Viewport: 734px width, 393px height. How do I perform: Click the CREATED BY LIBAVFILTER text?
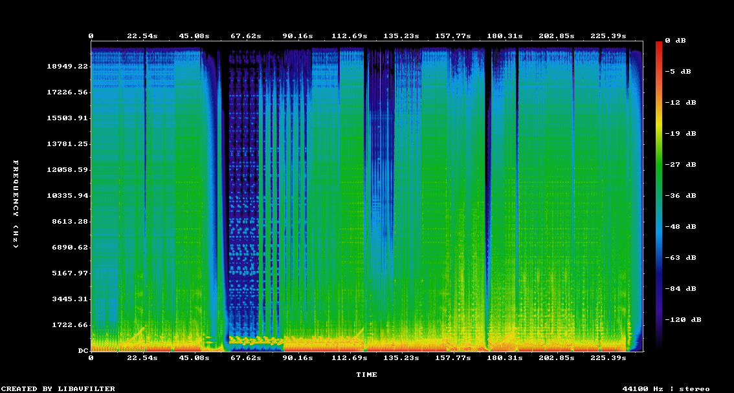point(58,388)
